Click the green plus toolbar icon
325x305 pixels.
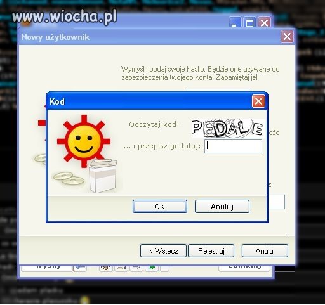click(152, 268)
